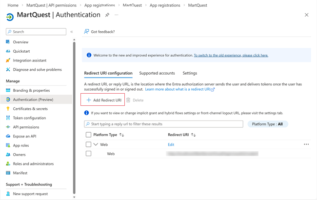Click the Got feedback person icon
The height and width of the screenshot is (200, 317).
(86, 32)
